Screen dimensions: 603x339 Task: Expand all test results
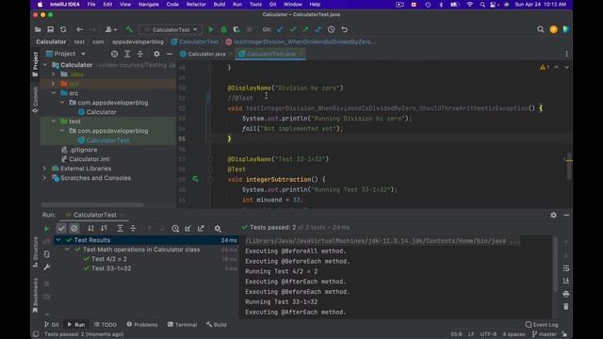point(120,229)
